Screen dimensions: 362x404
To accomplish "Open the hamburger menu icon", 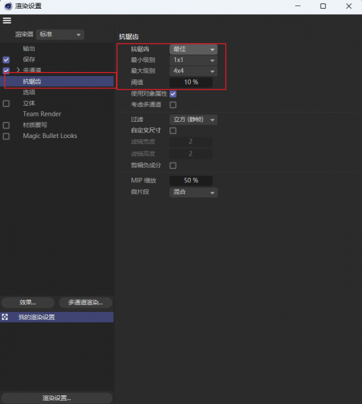I will tap(7, 21).
